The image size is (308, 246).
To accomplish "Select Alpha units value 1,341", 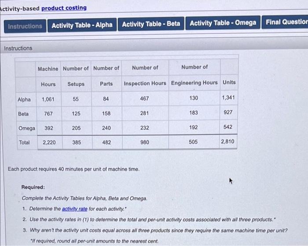I will coord(228,97).
